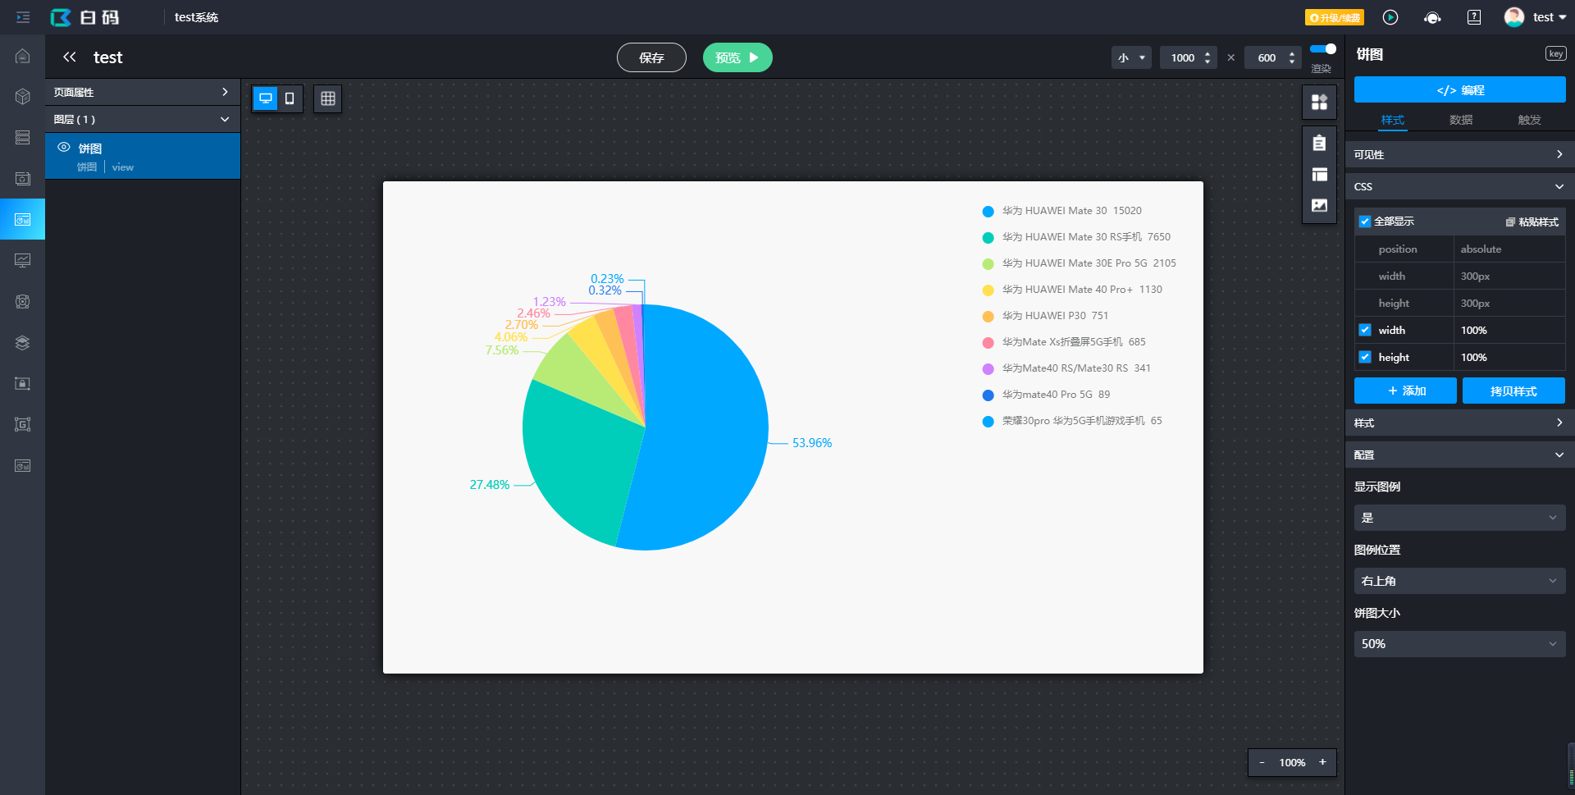Image resolution: width=1575 pixels, height=795 pixels.
Task: Open the 显示图例 dropdown
Action: pos(1459,518)
